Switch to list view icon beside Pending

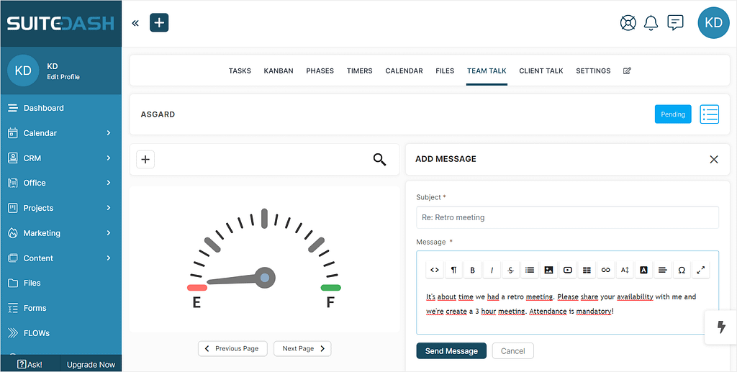click(709, 114)
